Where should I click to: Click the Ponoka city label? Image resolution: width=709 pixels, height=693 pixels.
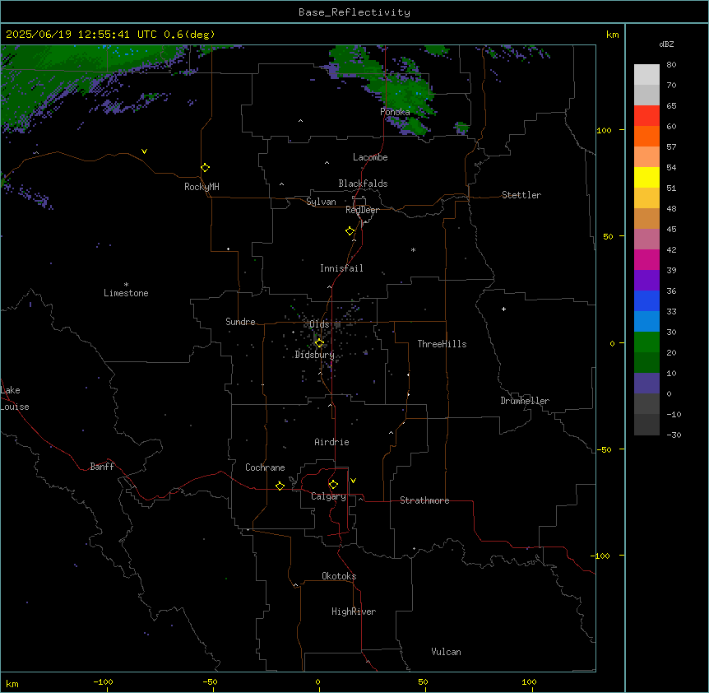pos(395,112)
